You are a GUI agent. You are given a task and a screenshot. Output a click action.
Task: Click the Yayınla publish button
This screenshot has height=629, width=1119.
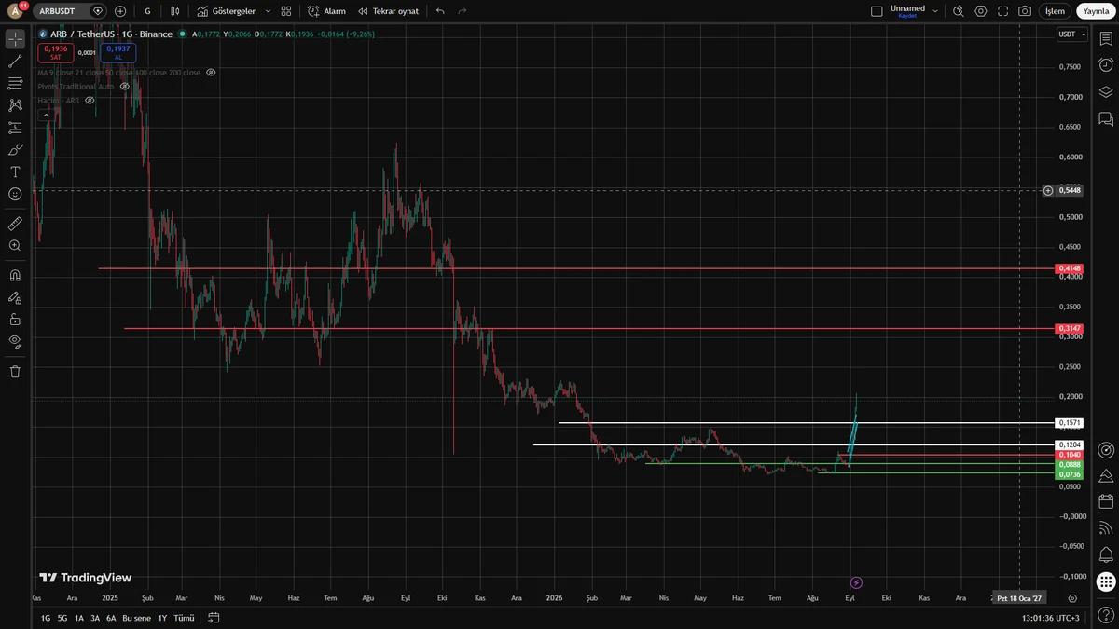point(1096,11)
